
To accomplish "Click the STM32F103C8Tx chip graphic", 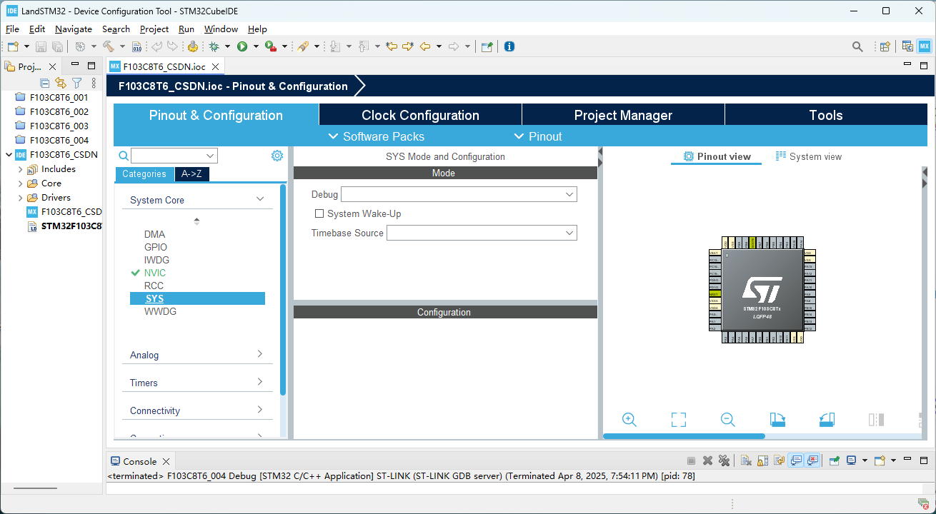I will pyautogui.click(x=762, y=289).
